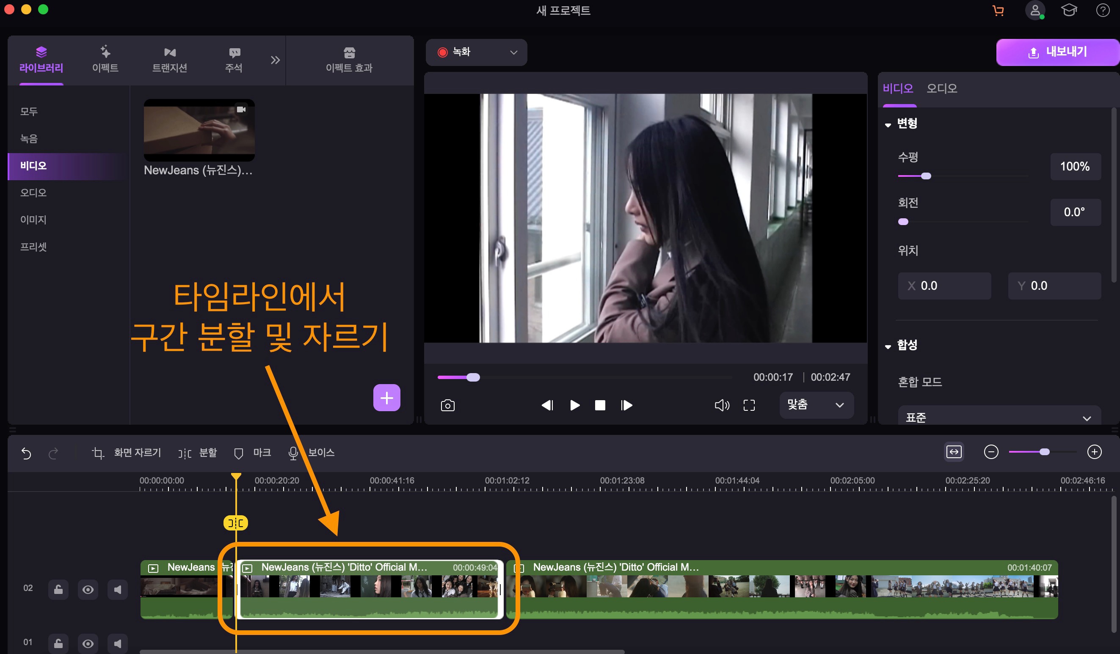
Task: Click the preview playback progress slider
Action: click(x=584, y=377)
